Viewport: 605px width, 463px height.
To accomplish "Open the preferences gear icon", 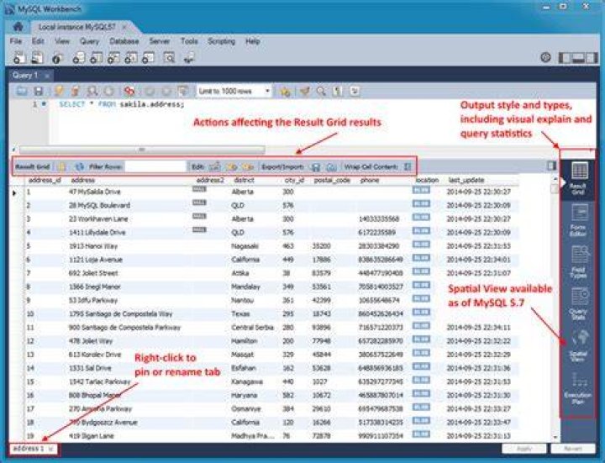I will (545, 57).
